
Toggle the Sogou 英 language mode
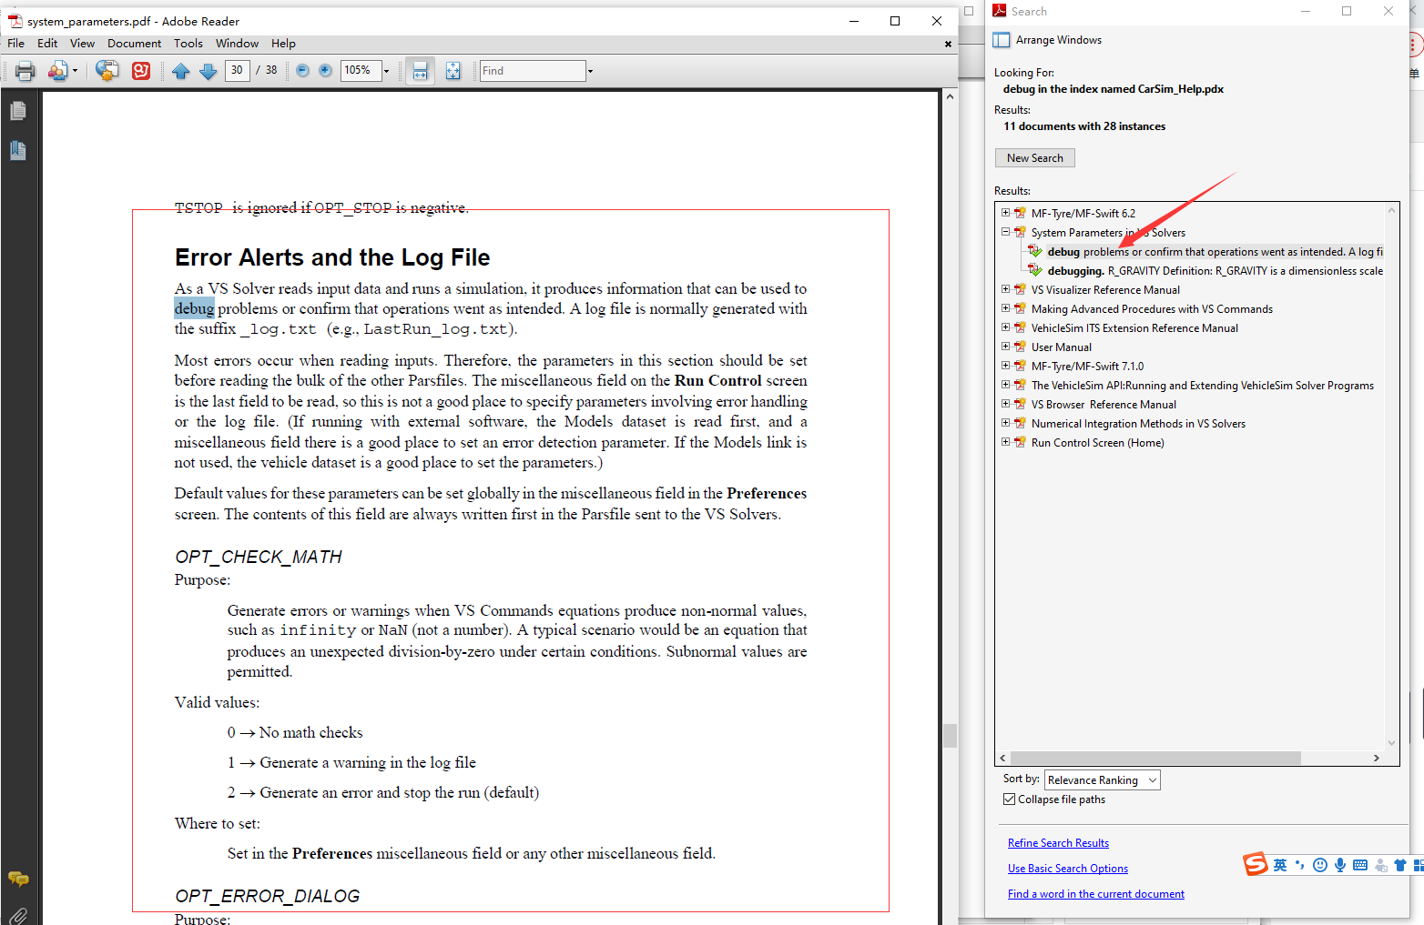pyautogui.click(x=1280, y=865)
